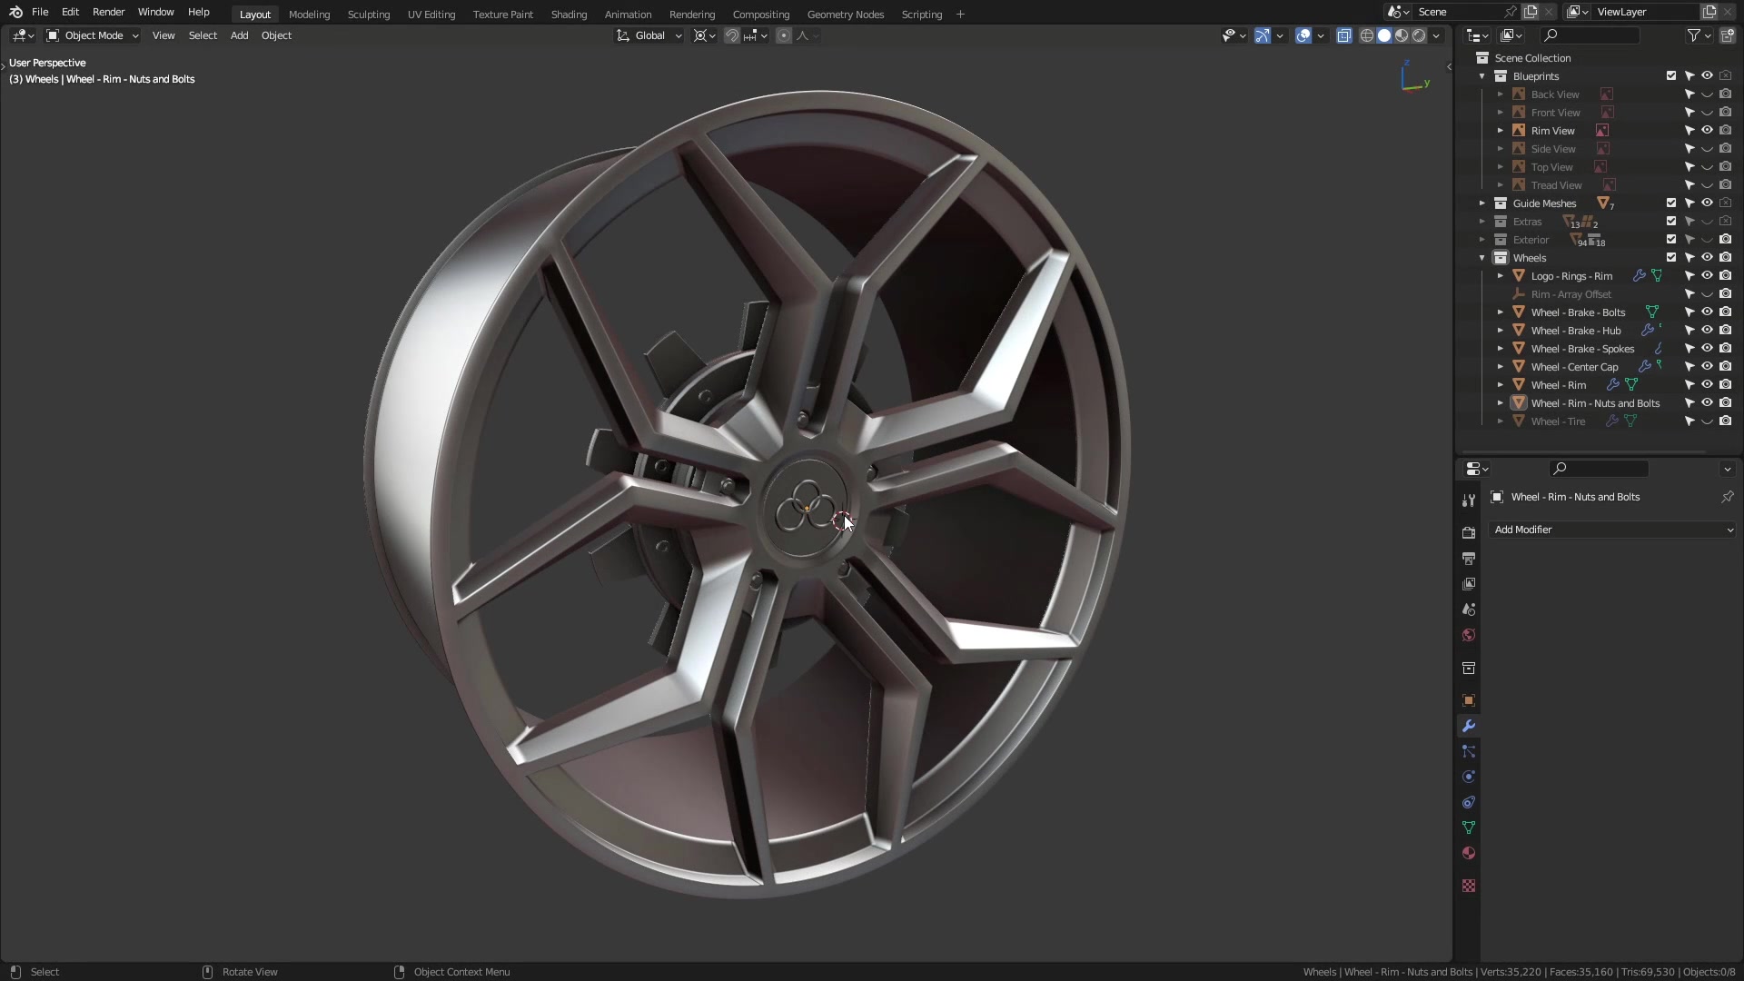Uncheck the Guide Meshes collection checkbox
The image size is (1744, 981).
[1671, 203]
